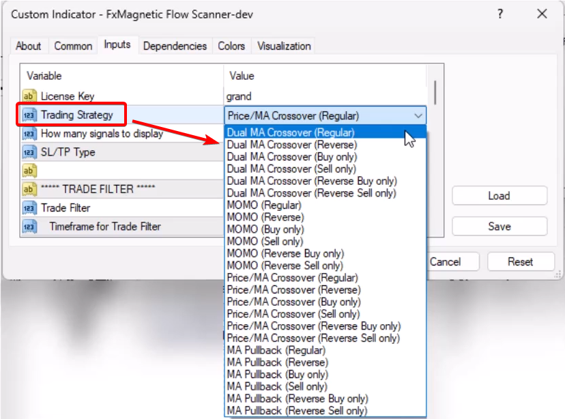Image resolution: width=565 pixels, height=419 pixels.
Task: Click the icon beside 'How many signals to display'
Action: pyautogui.click(x=29, y=134)
